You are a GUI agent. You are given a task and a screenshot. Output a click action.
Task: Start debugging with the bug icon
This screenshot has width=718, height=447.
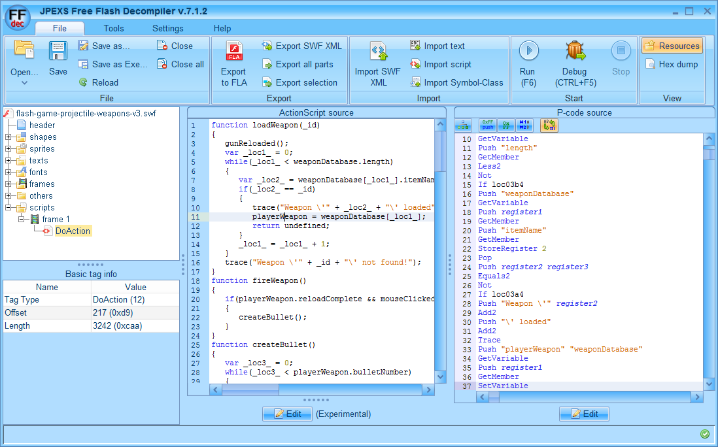click(575, 50)
